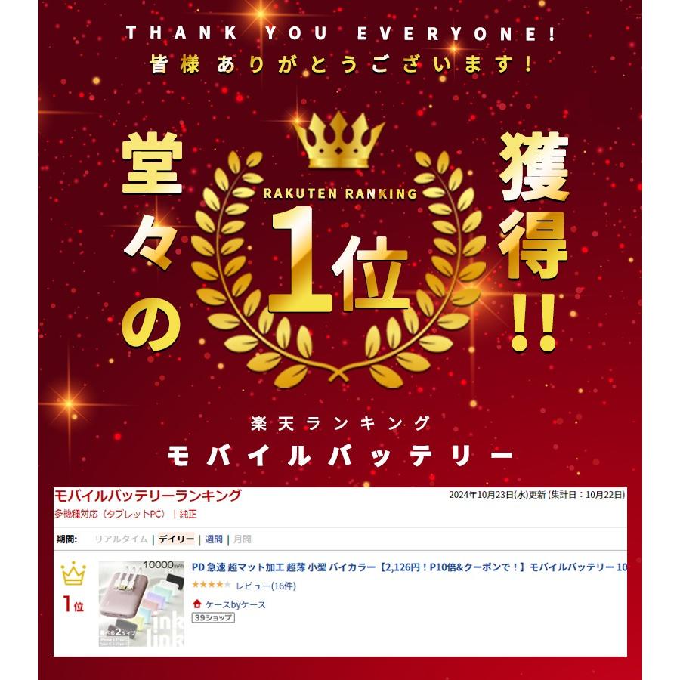Switch to the 月間 ranking tab
This screenshot has width=680, height=680.
click(242, 539)
